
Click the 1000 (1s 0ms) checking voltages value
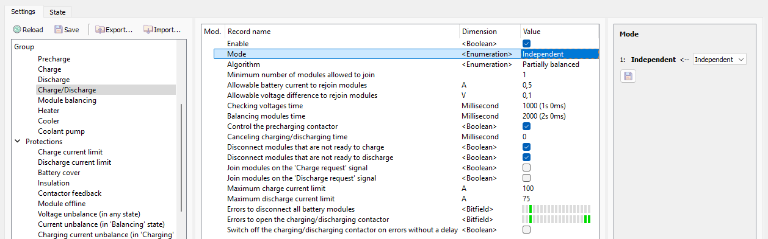coord(544,106)
